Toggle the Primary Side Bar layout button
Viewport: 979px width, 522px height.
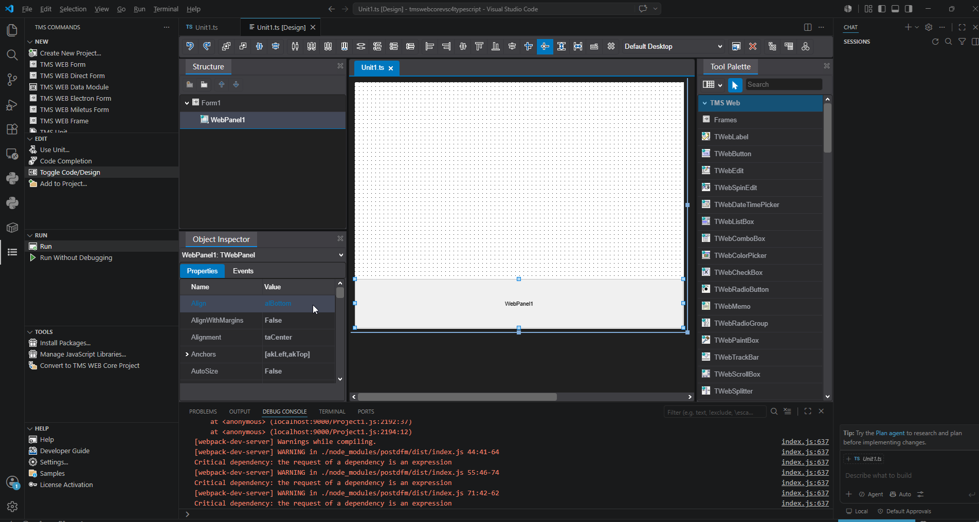click(882, 9)
